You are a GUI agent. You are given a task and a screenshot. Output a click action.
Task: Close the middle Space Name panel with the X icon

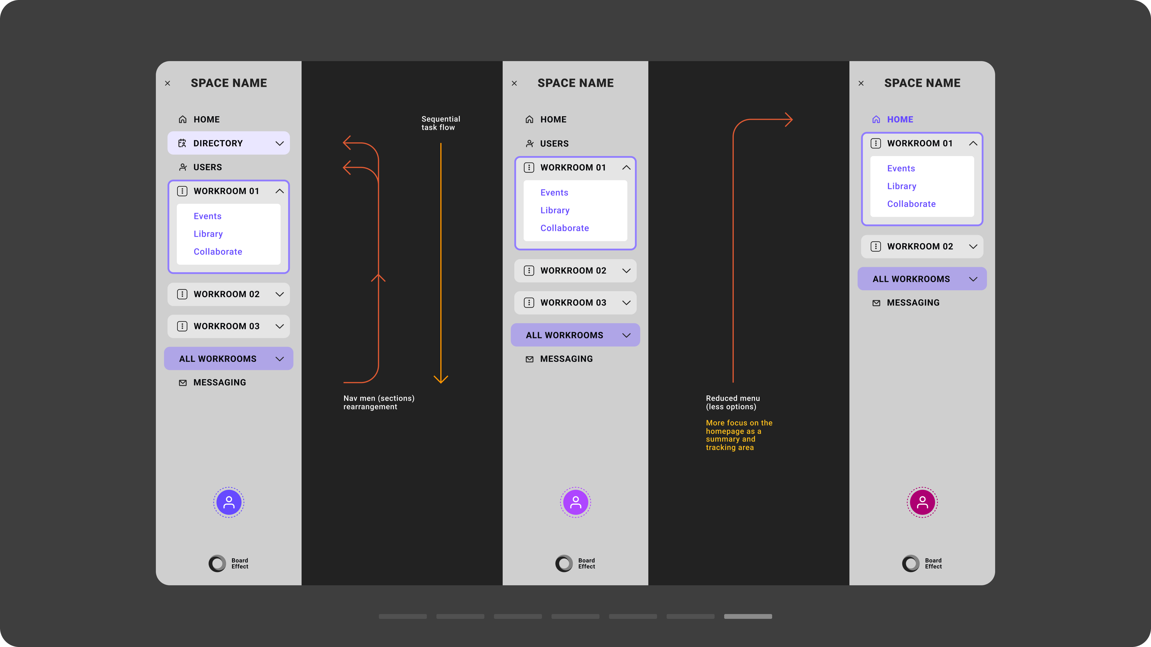(x=514, y=84)
